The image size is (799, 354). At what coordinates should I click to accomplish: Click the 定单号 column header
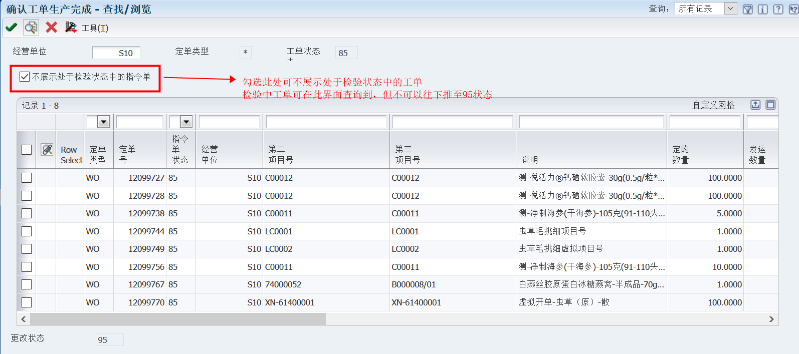click(x=139, y=150)
